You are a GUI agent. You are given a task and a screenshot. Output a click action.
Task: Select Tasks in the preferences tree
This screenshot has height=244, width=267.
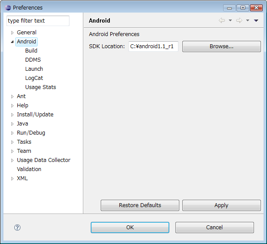24,142
